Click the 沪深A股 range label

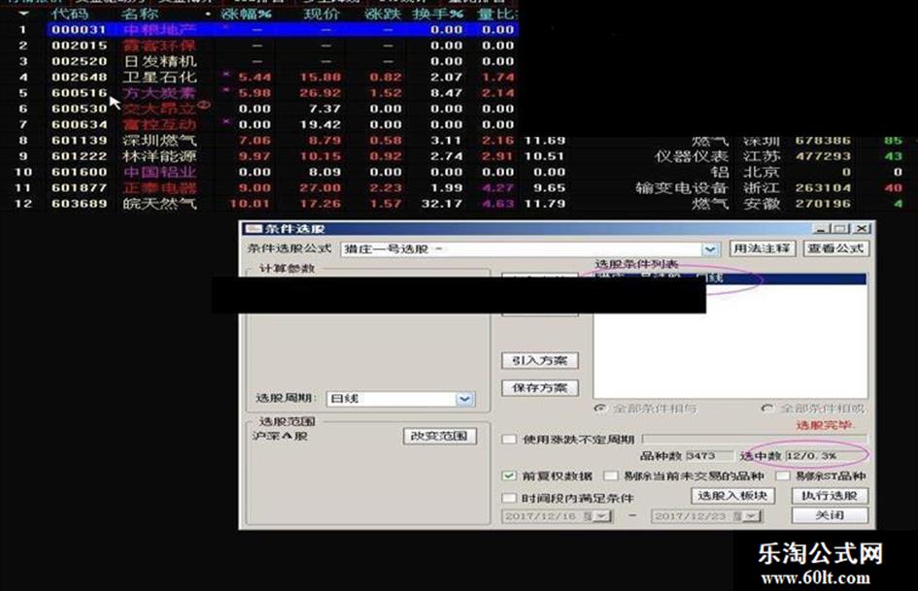(280, 436)
